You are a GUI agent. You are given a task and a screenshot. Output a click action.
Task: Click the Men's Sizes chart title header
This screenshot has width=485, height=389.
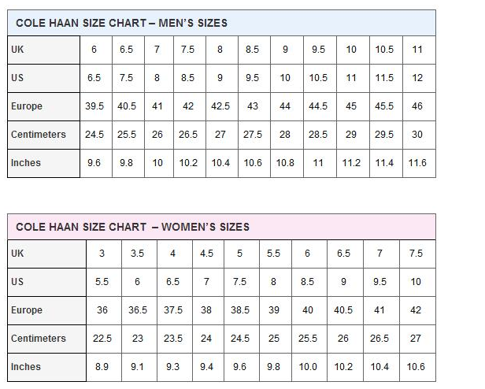pyautogui.click(x=121, y=23)
